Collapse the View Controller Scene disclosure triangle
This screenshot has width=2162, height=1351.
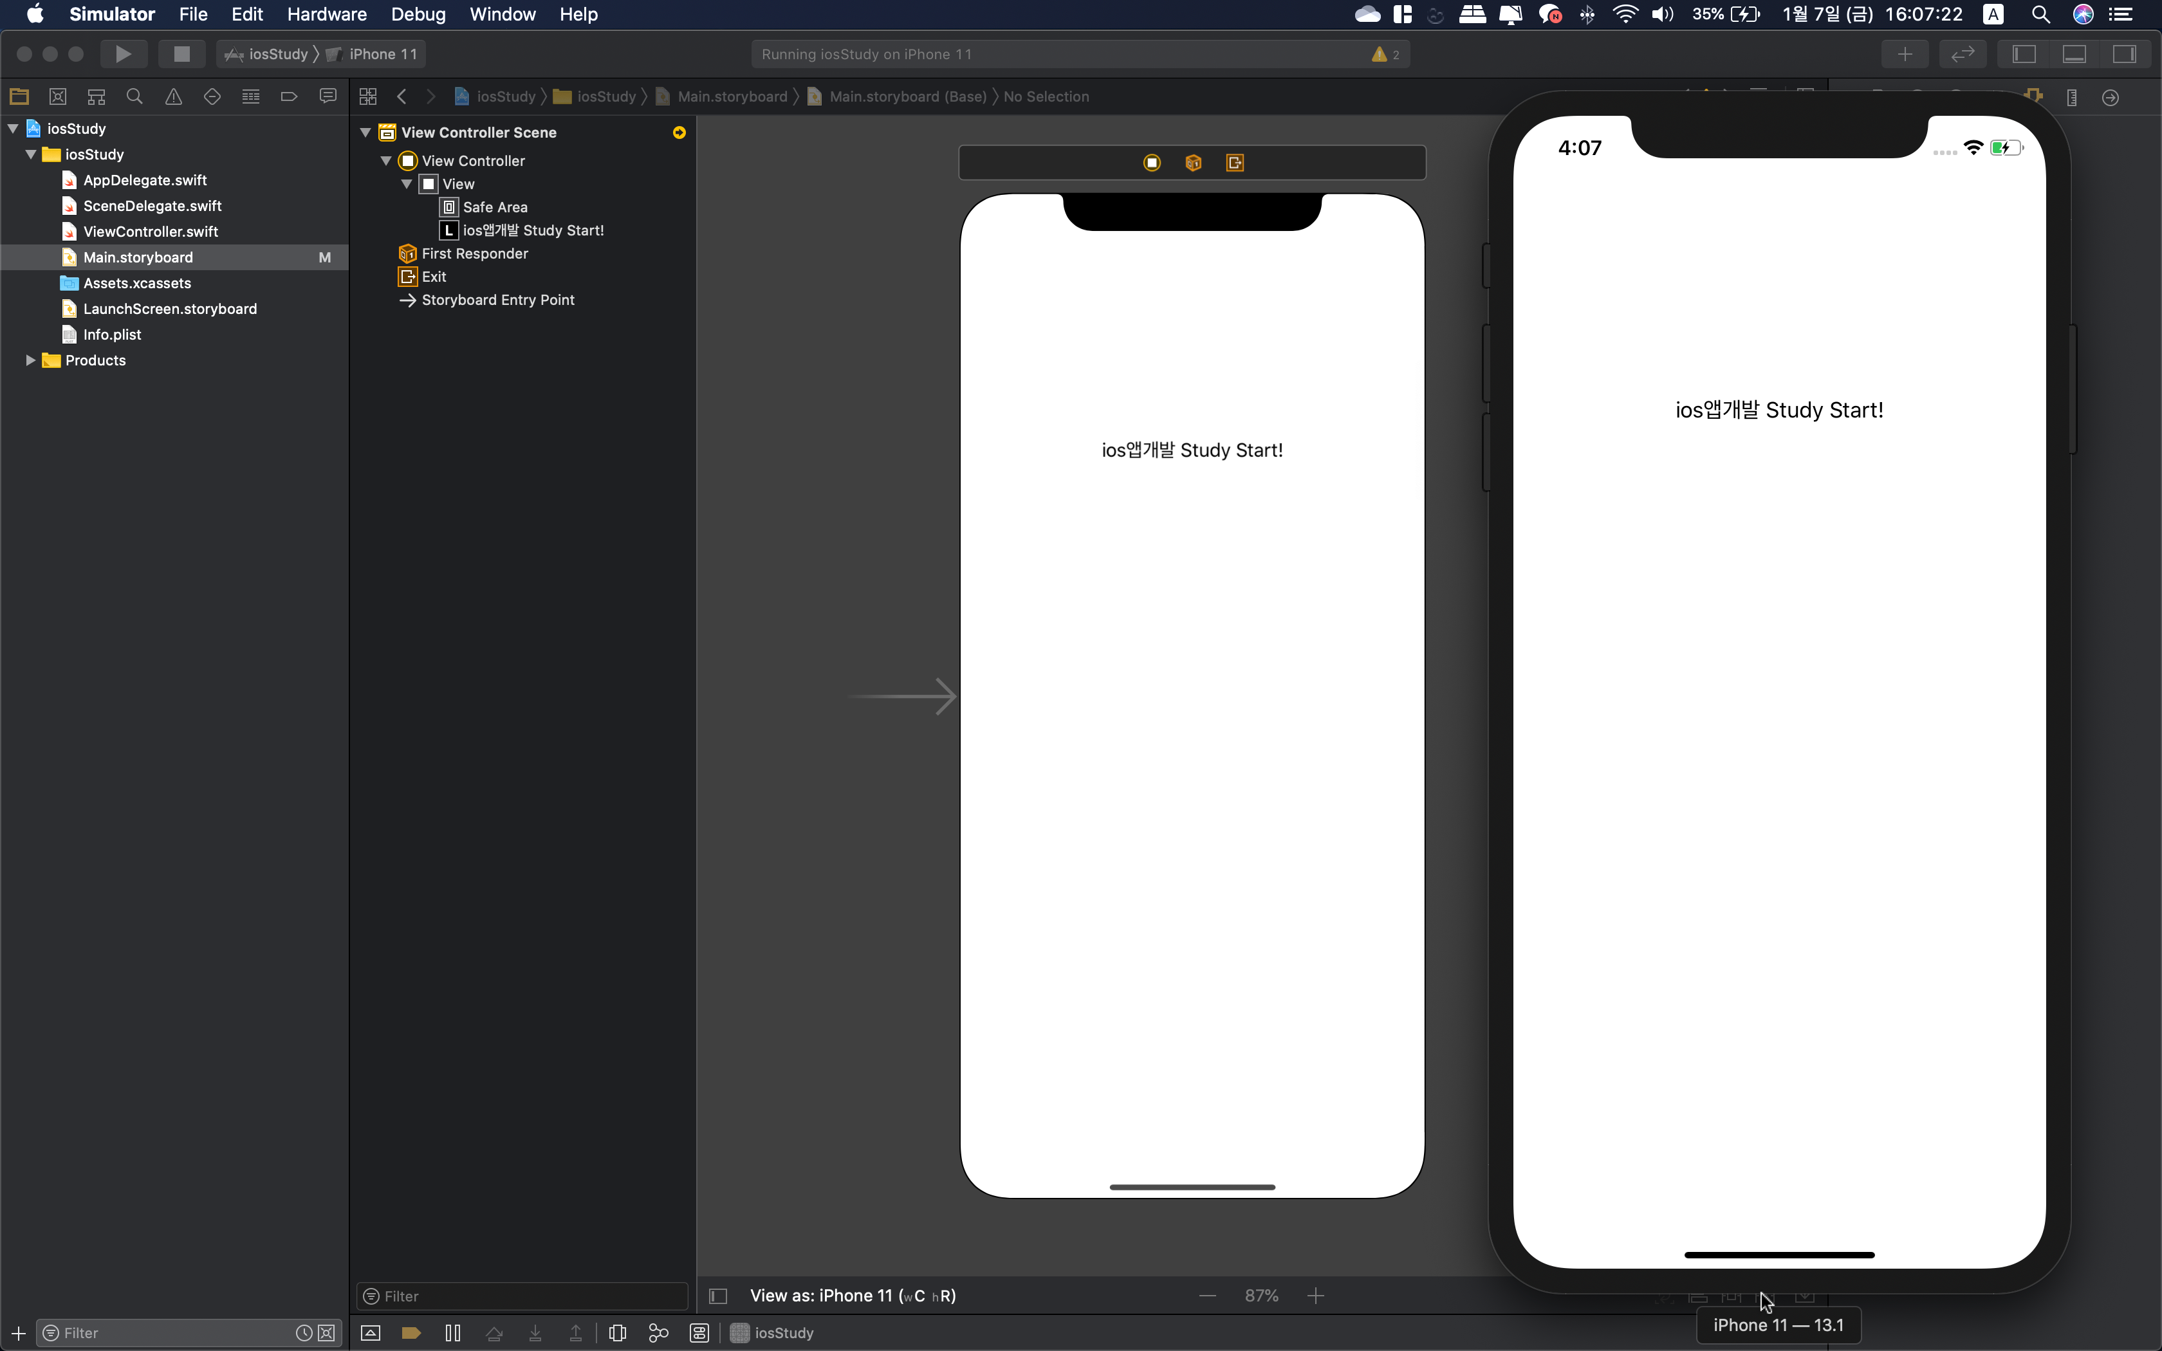point(365,133)
